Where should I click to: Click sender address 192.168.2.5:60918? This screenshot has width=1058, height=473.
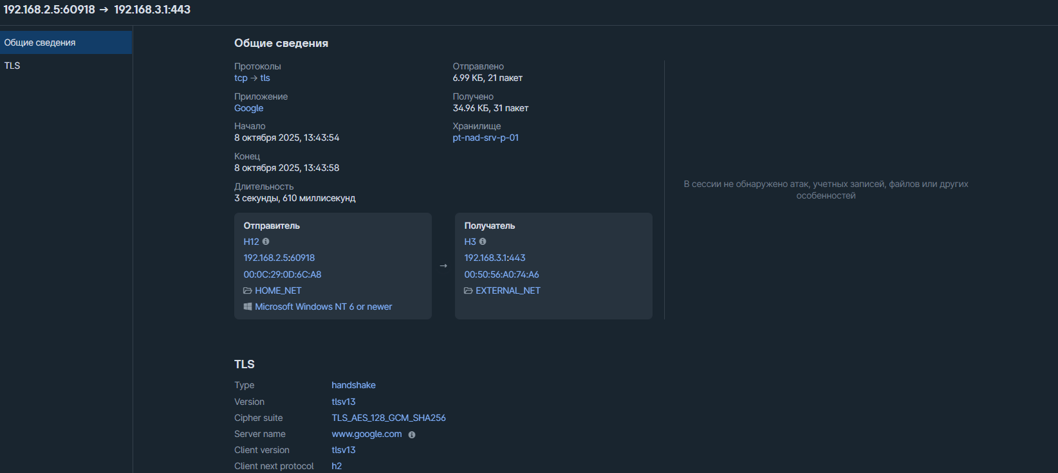(279, 258)
